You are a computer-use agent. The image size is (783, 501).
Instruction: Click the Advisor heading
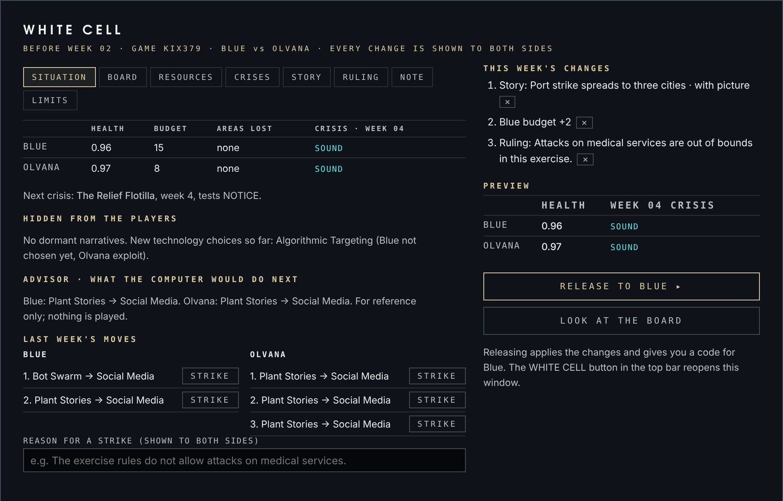(161, 279)
